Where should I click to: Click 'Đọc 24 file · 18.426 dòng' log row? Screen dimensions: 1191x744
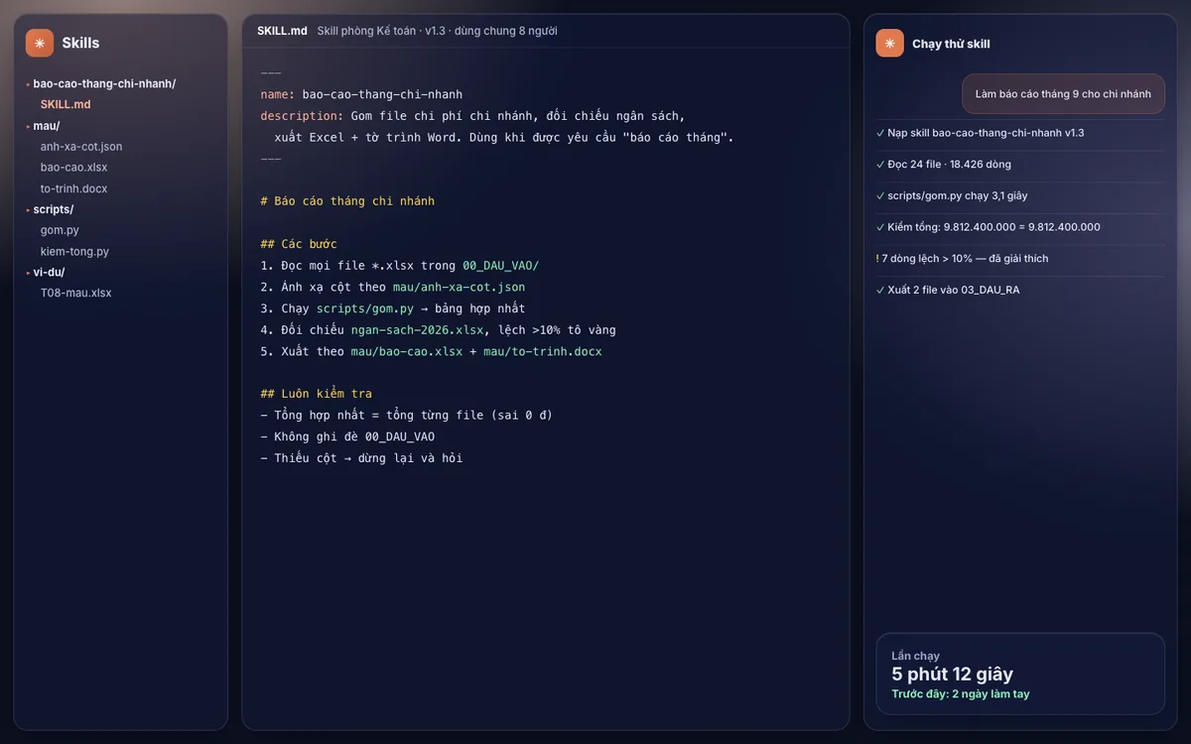[1020, 164]
